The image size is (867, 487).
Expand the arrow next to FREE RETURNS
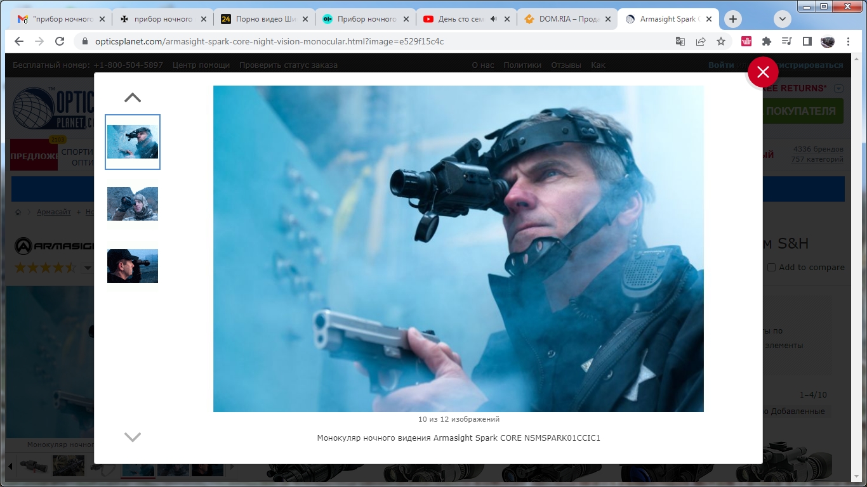839,89
